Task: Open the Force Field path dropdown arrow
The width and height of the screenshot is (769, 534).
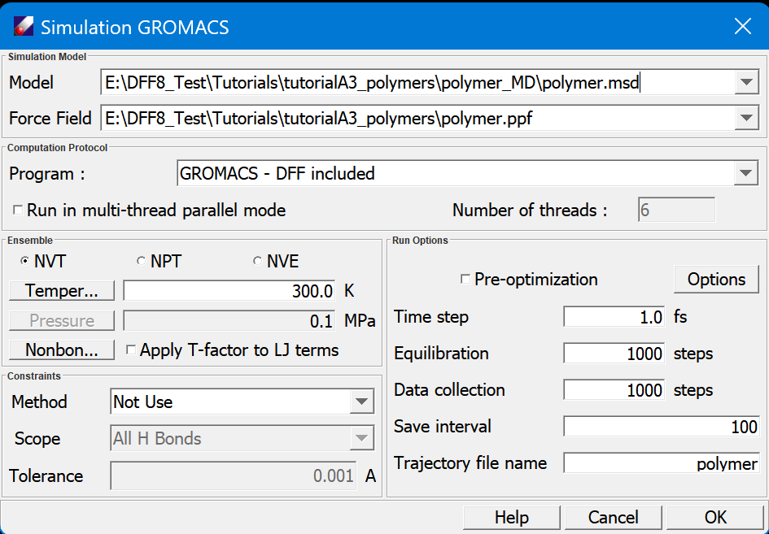Action: tap(746, 118)
